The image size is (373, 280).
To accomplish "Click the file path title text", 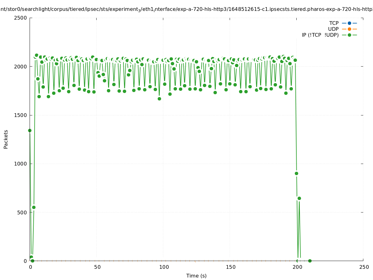I will tap(186, 9).
